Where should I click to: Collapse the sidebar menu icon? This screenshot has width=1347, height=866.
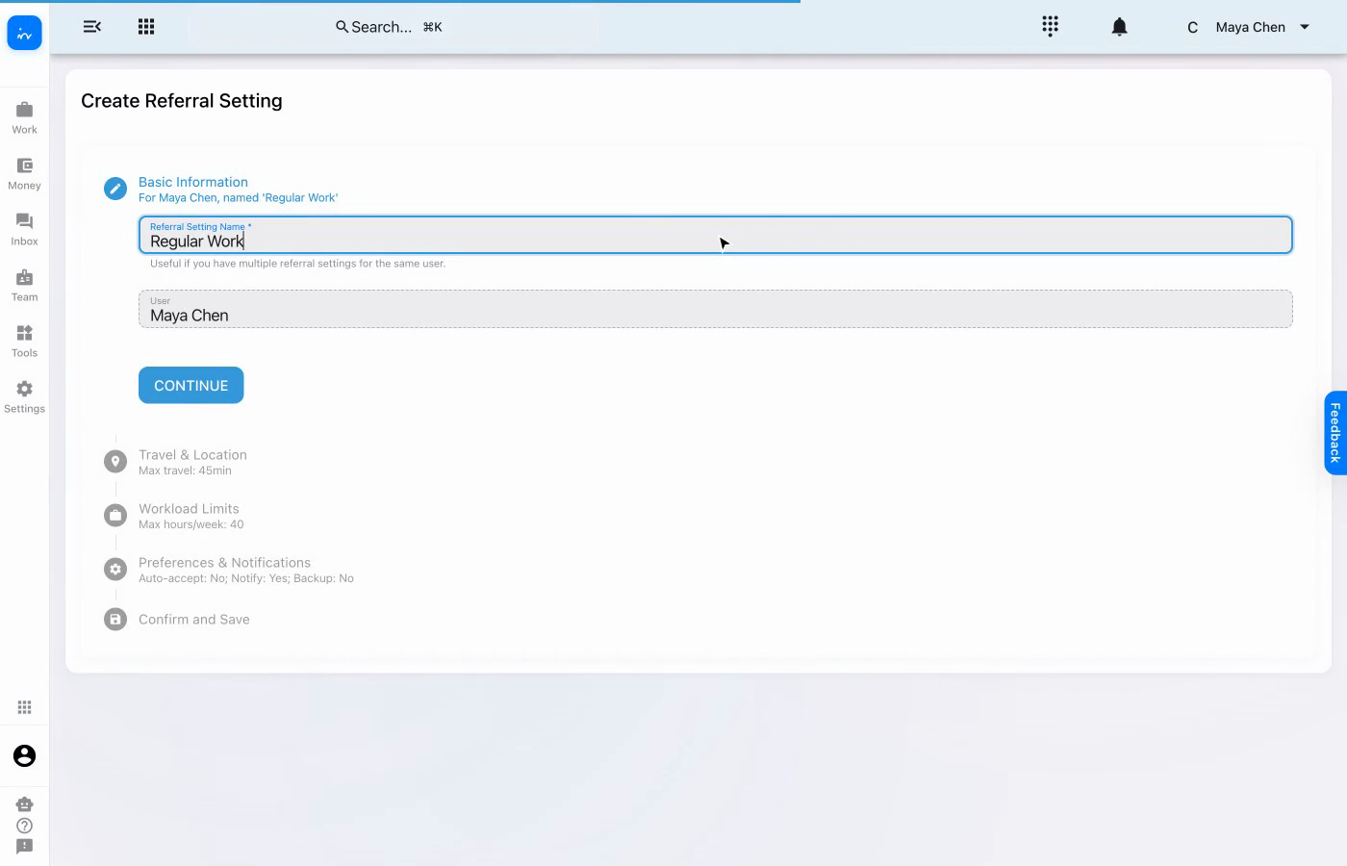pos(92,27)
